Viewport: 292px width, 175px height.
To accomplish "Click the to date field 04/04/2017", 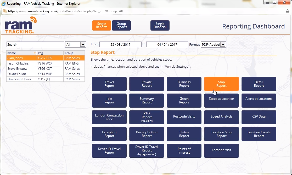I will (167, 44).
